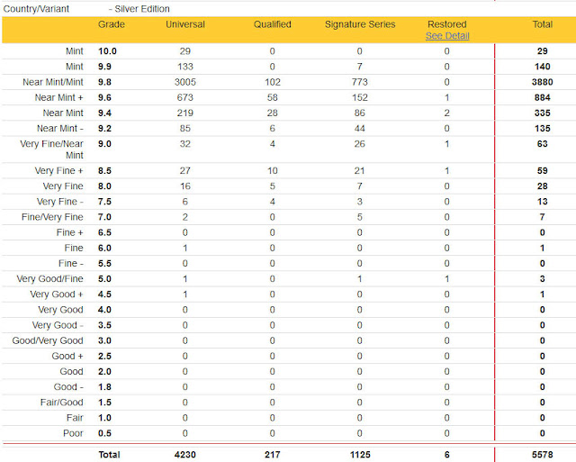Select the 6.0 grade value
The width and height of the screenshot is (576, 462).
104,248
